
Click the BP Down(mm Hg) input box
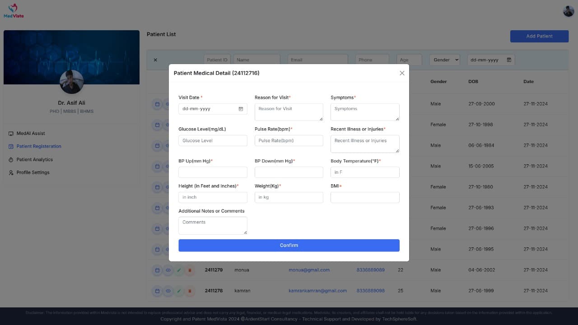(x=289, y=172)
